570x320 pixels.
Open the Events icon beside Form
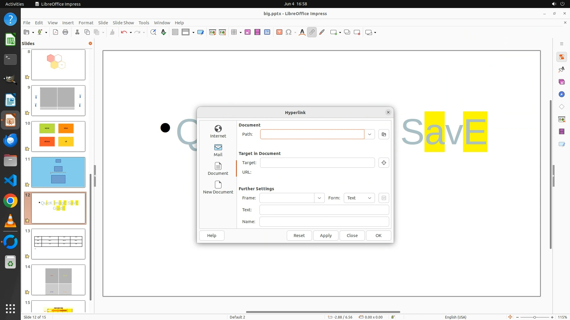(384, 198)
